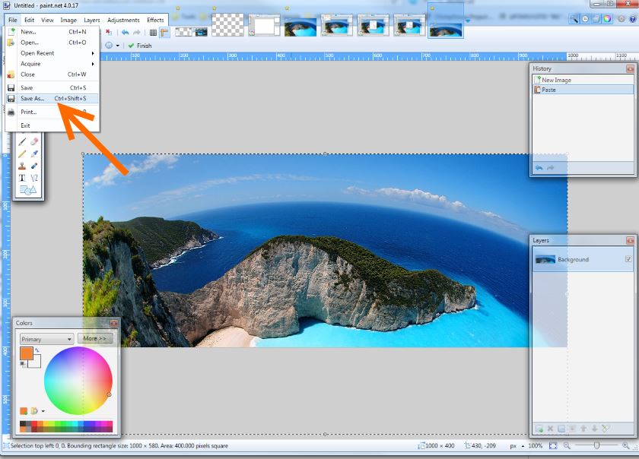This screenshot has width=639, height=459.
Task: Toggle the rulers display button
Action: click(x=164, y=33)
